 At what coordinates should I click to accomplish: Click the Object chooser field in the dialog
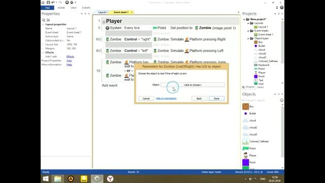click(x=192, y=85)
